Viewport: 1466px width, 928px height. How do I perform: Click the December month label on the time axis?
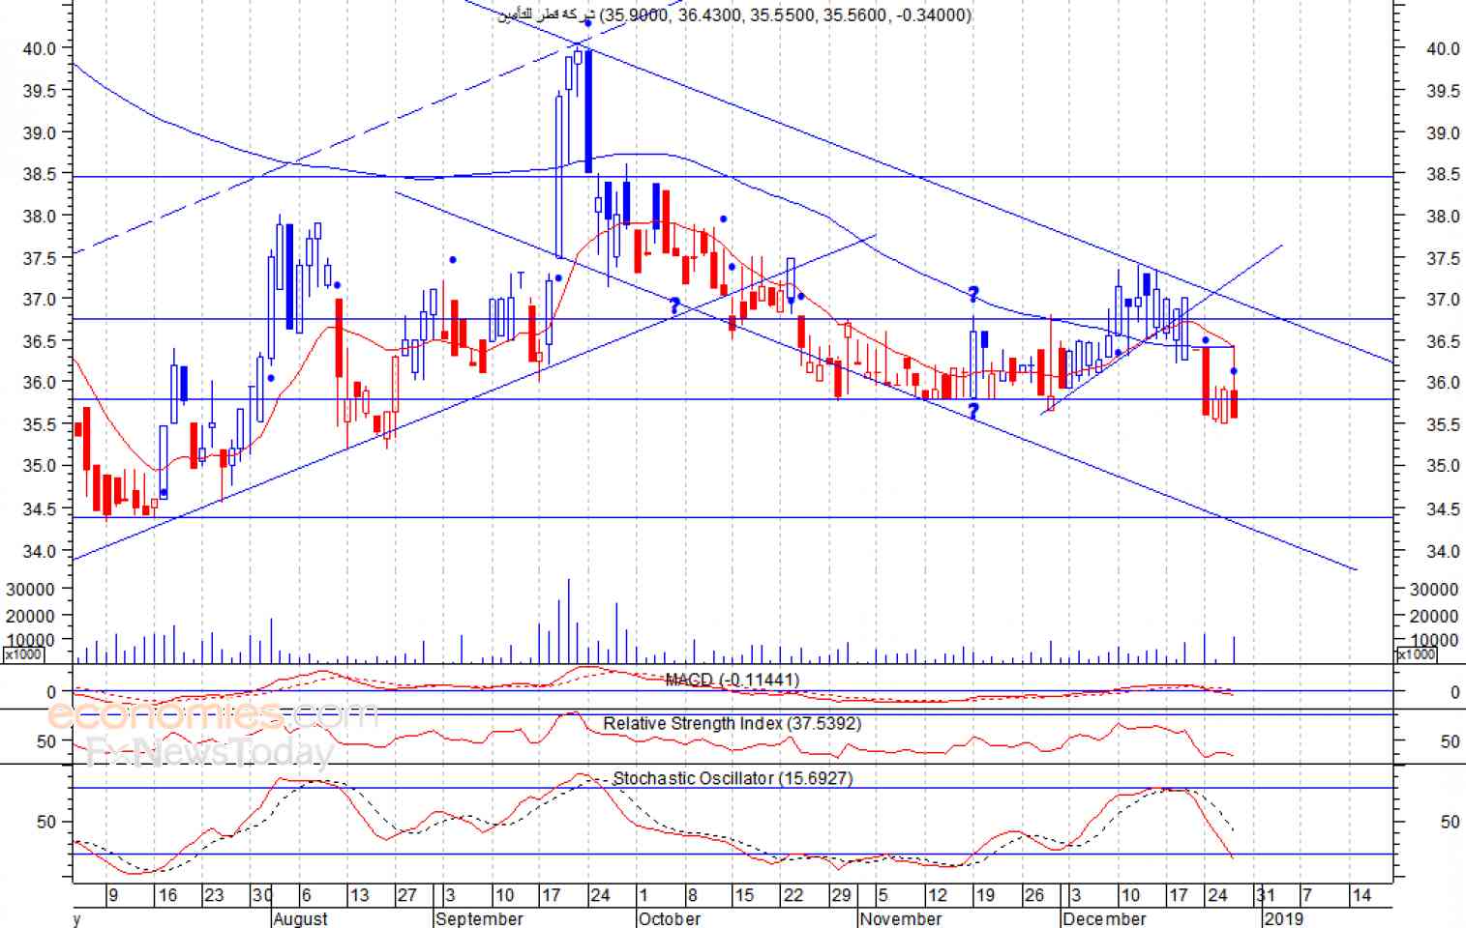1104,918
